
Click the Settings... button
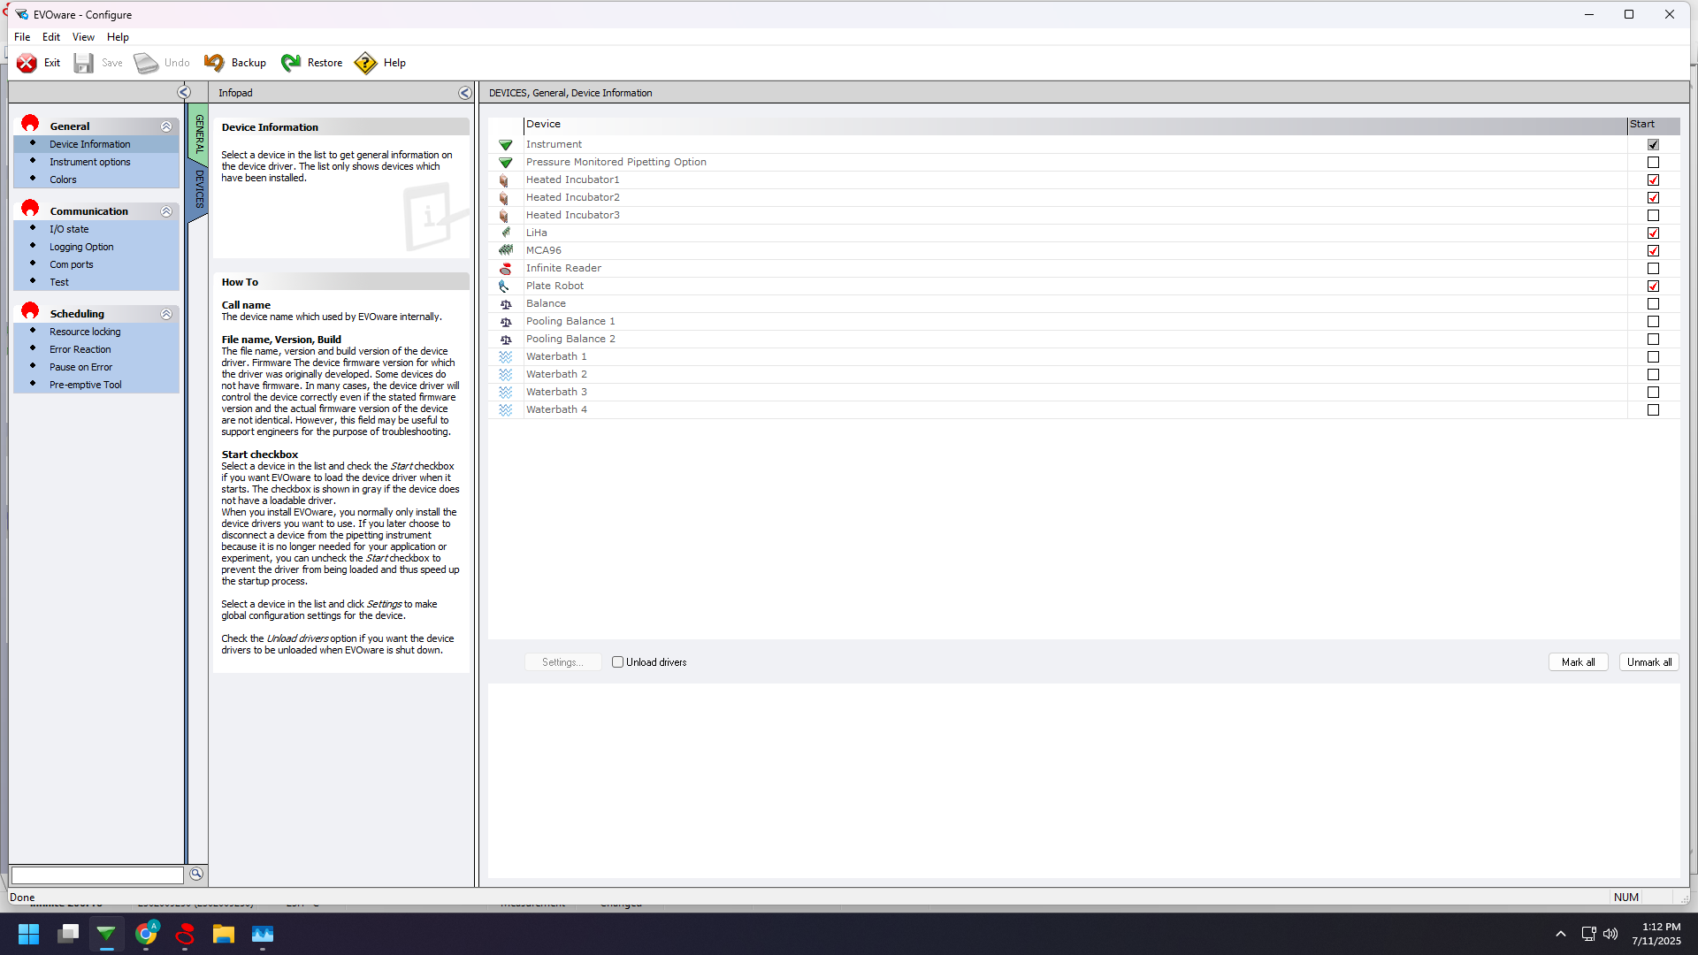(x=562, y=662)
